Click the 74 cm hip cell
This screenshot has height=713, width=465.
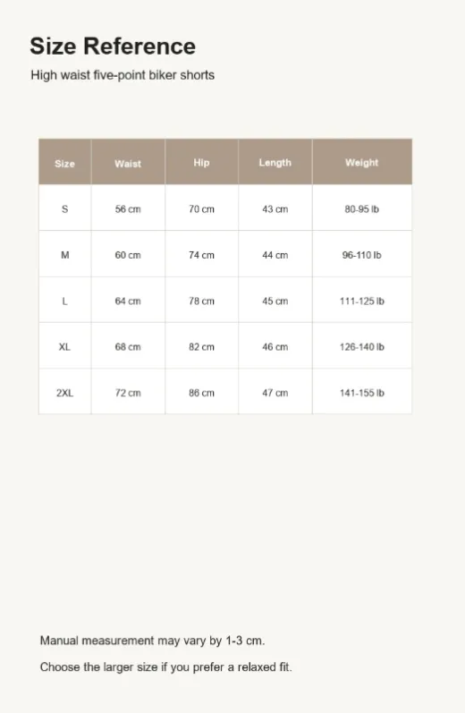[x=201, y=255]
